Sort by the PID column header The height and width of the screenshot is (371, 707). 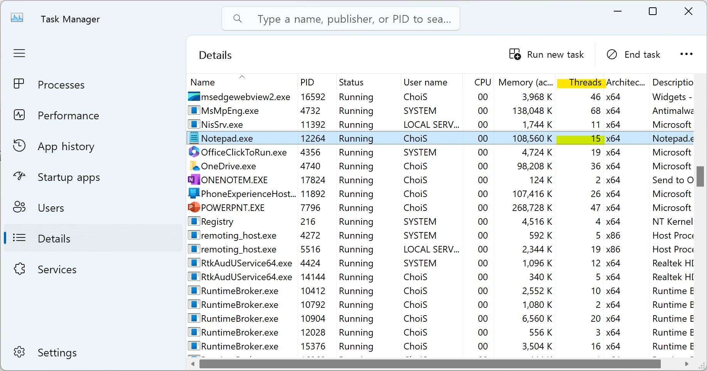317,82
